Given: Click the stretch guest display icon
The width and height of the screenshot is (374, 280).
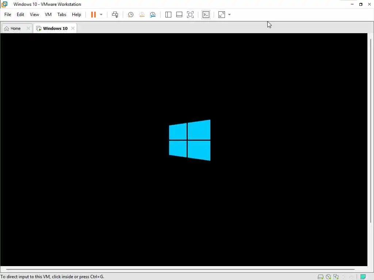Looking at the screenshot, I should coord(222,15).
